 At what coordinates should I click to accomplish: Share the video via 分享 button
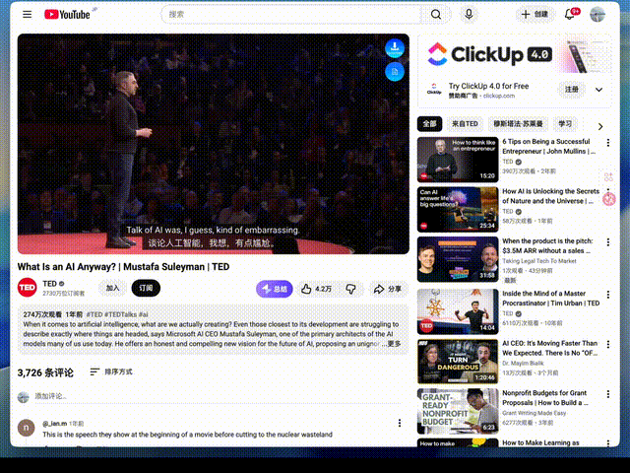point(388,289)
